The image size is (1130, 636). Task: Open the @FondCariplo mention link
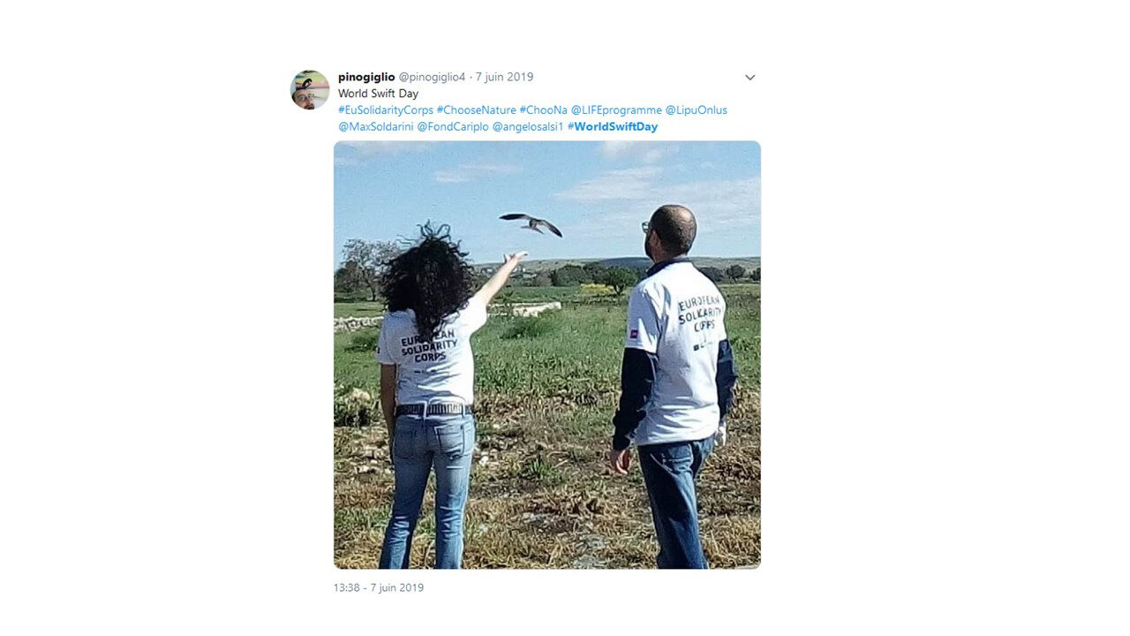tap(453, 127)
